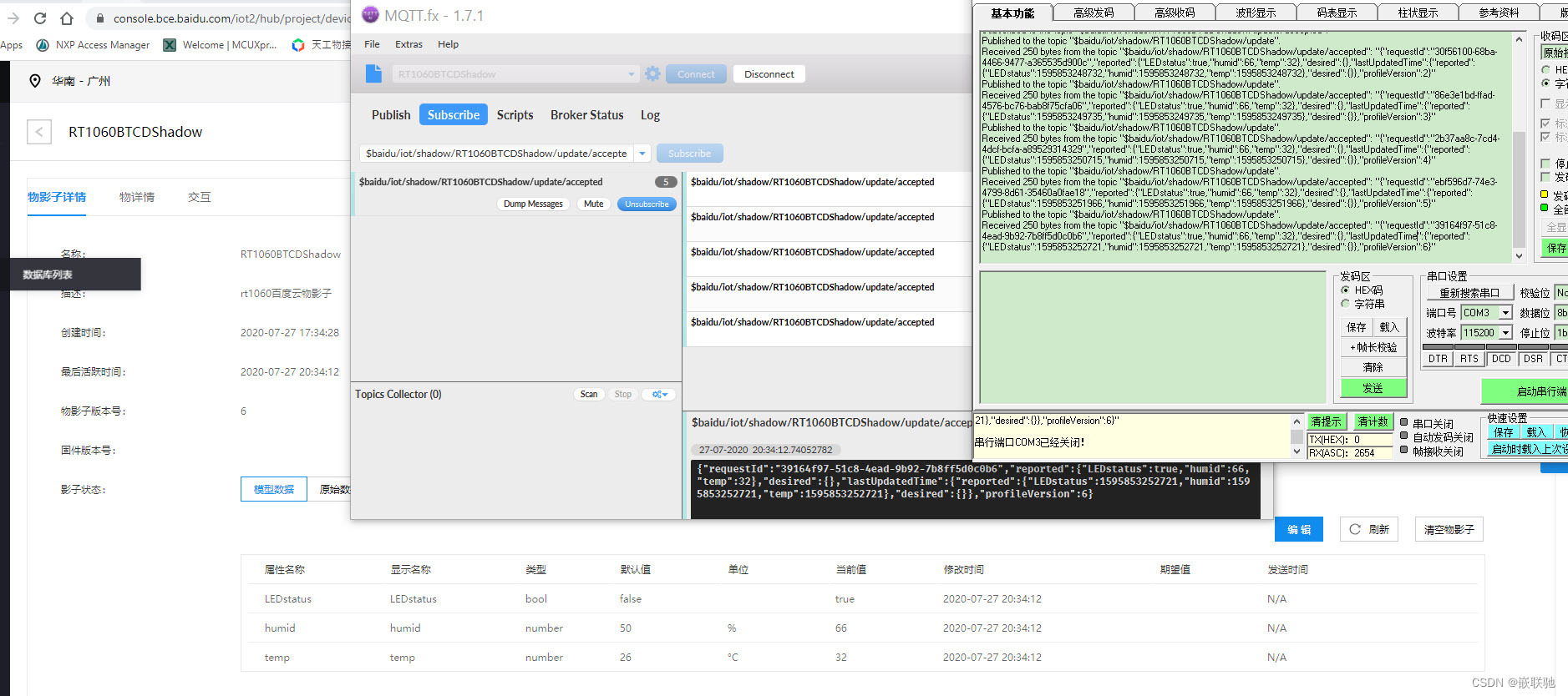Screen dimensions: 1568x696
Task: Reload the Baidu console page in the browser
Action: point(40,18)
